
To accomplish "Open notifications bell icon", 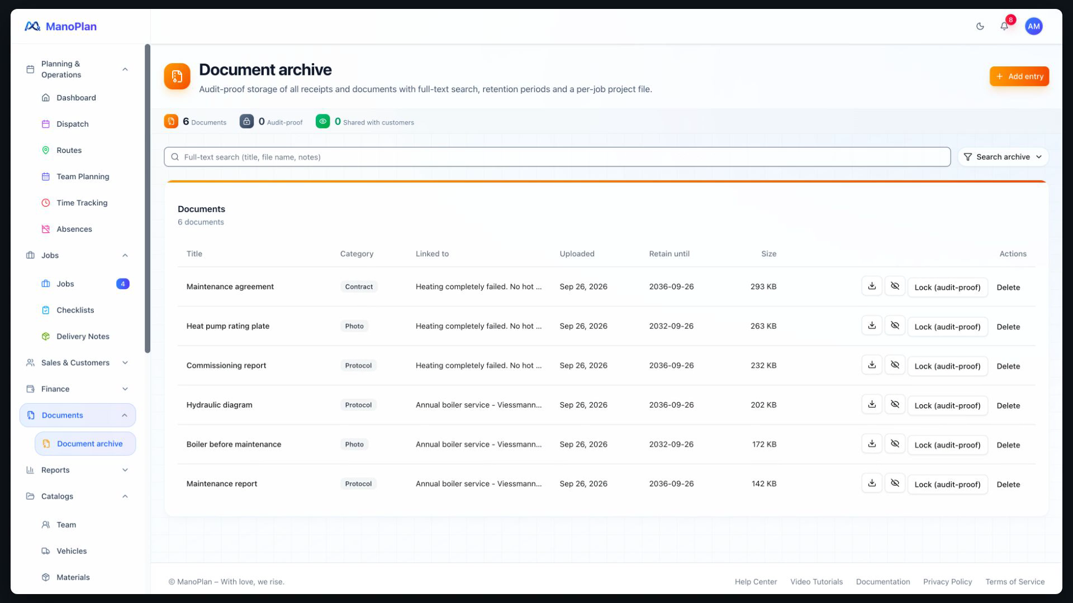I will (x=1004, y=26).
